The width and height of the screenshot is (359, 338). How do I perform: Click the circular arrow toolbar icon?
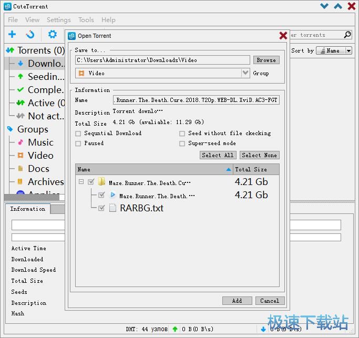point(30,35)
